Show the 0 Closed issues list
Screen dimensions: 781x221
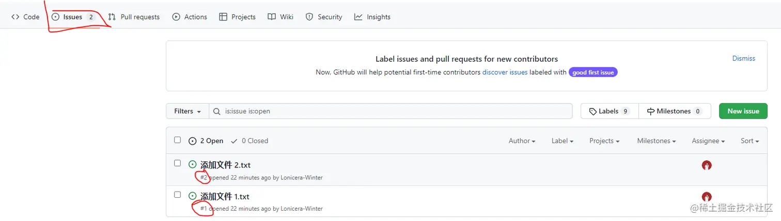pyautogui.click(x=249, y=141)
